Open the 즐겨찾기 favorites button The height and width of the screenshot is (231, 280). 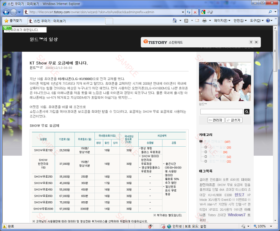coord(13,21)
